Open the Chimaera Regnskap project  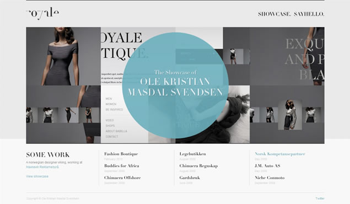pos(198,166)
